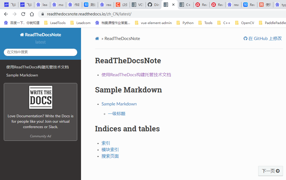Click the Write the Docs ad text
This screenshot has height=180, width=286.
point(41,121)
